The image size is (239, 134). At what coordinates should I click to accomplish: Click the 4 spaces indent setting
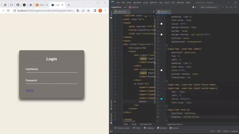point(234,131)
